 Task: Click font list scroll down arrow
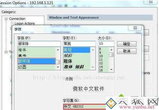(x=58, y=67)
